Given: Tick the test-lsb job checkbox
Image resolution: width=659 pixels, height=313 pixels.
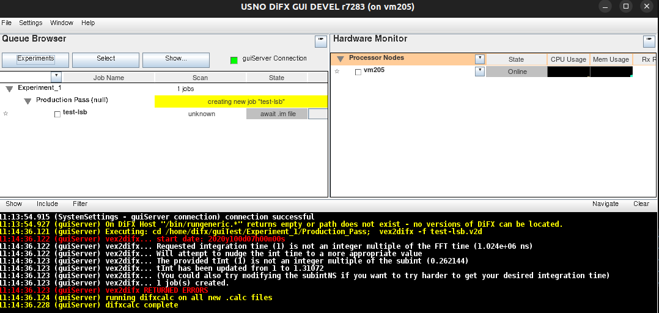Looking at the screenshot, I should point(57,114).
